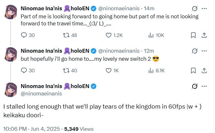Like the first tweet with 1.2K likes

[x=109, y=35]
